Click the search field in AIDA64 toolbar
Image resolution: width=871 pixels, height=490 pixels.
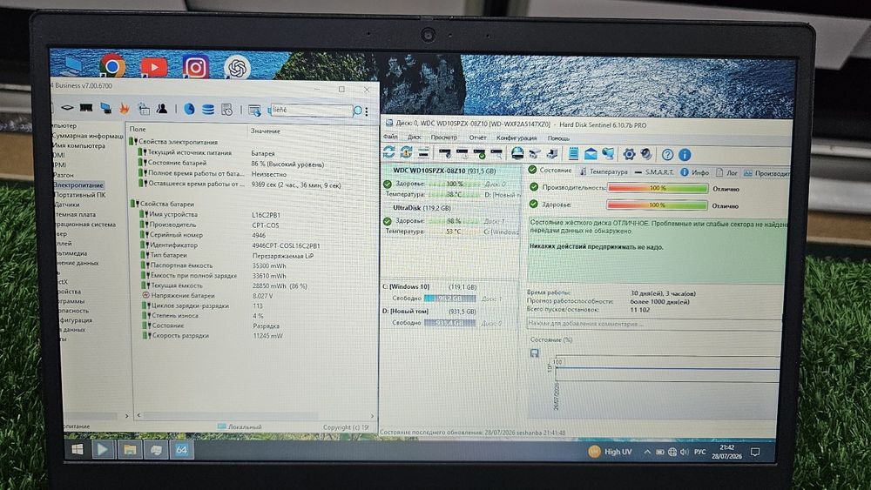click(311, 111)
